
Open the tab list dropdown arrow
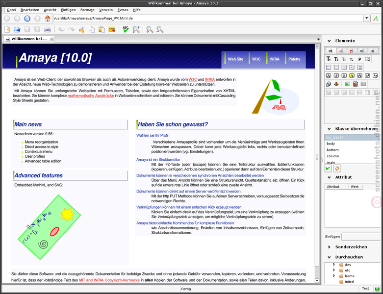[x=318, y=39]
